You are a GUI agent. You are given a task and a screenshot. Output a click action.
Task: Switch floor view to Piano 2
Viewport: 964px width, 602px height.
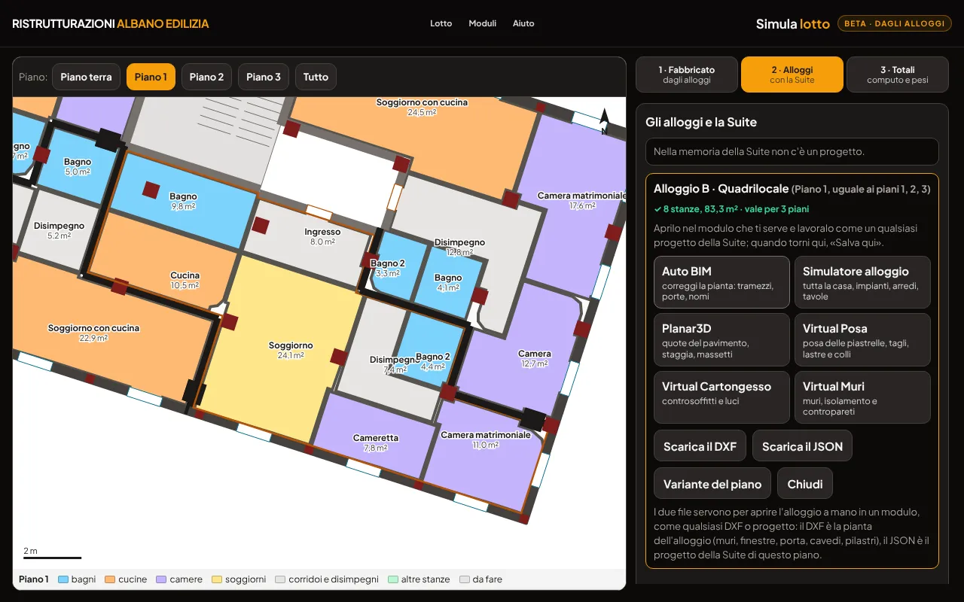[206, 77]
